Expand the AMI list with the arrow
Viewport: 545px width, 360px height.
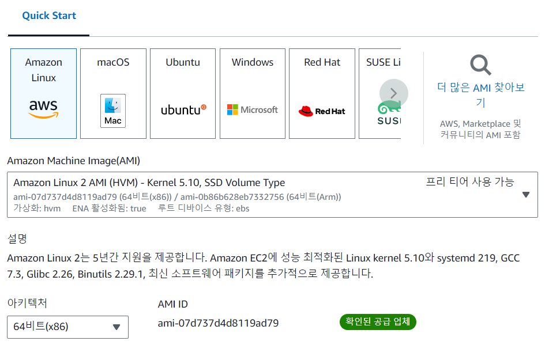point(526,195)
